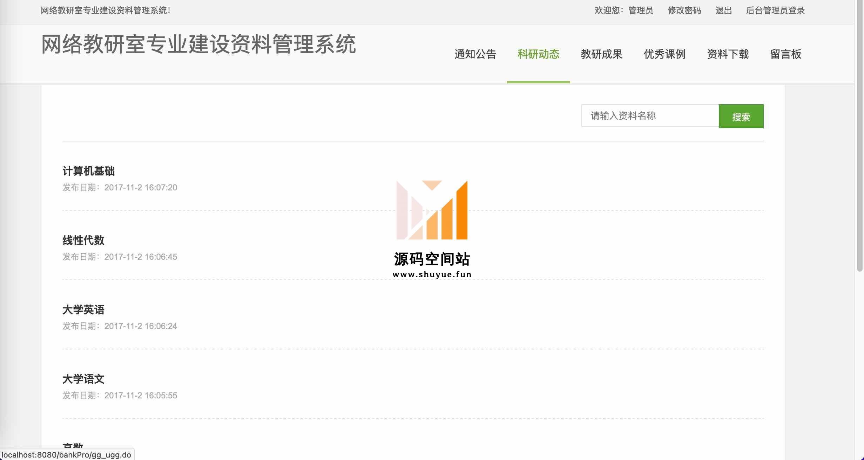Go to the 教研成果 tab
This screenshot has height=460, width=864.
pos(601,54)
